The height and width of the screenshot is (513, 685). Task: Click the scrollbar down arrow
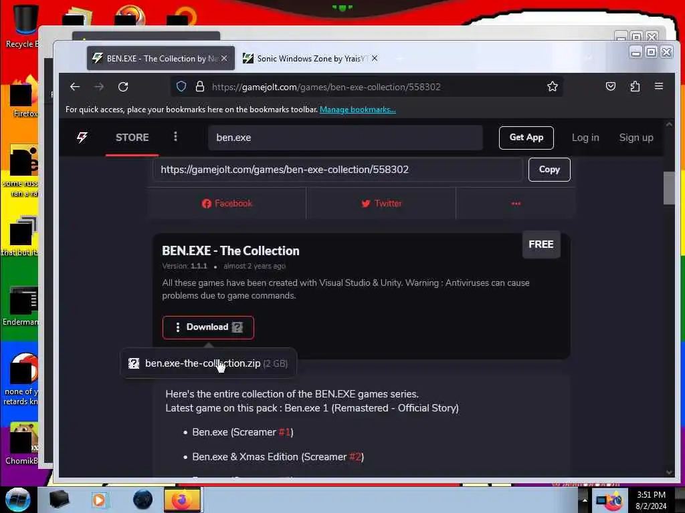coord(669,472)
